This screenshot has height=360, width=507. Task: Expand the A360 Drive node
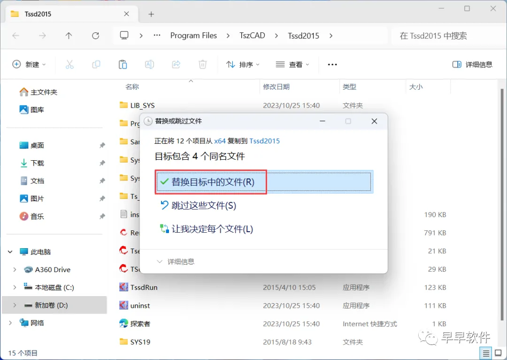(15, 270)
